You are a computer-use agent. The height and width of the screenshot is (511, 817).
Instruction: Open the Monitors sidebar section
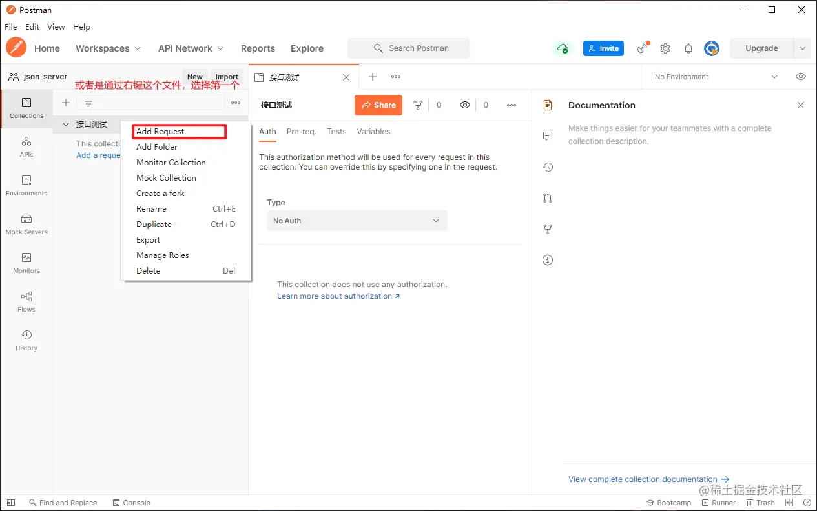click(26, 263)
